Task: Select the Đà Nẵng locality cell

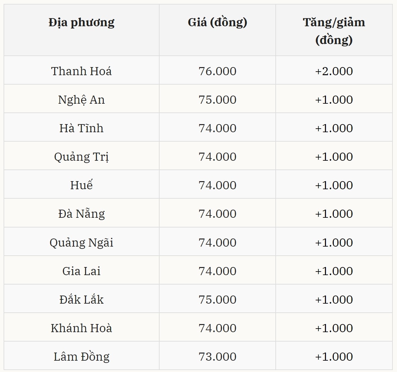Action: click(x=81, y=214)
